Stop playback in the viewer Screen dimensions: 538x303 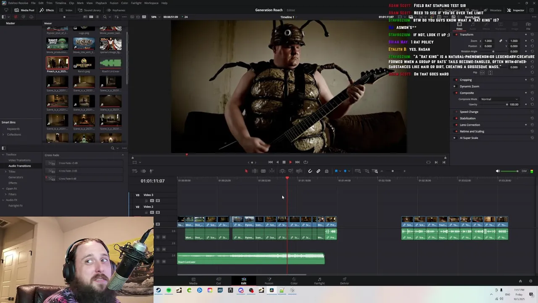click(x=284, y=162)
